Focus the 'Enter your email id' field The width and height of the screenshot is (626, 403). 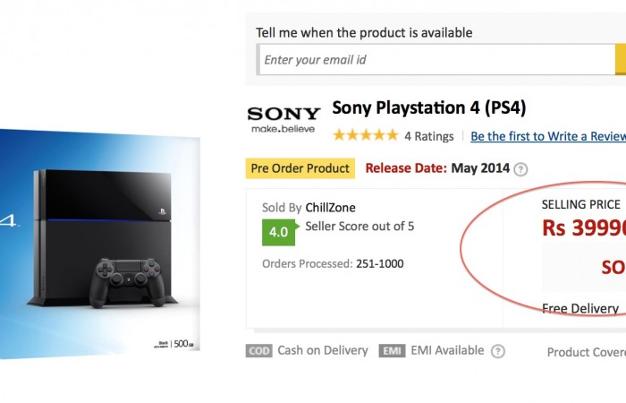point(436,60)
